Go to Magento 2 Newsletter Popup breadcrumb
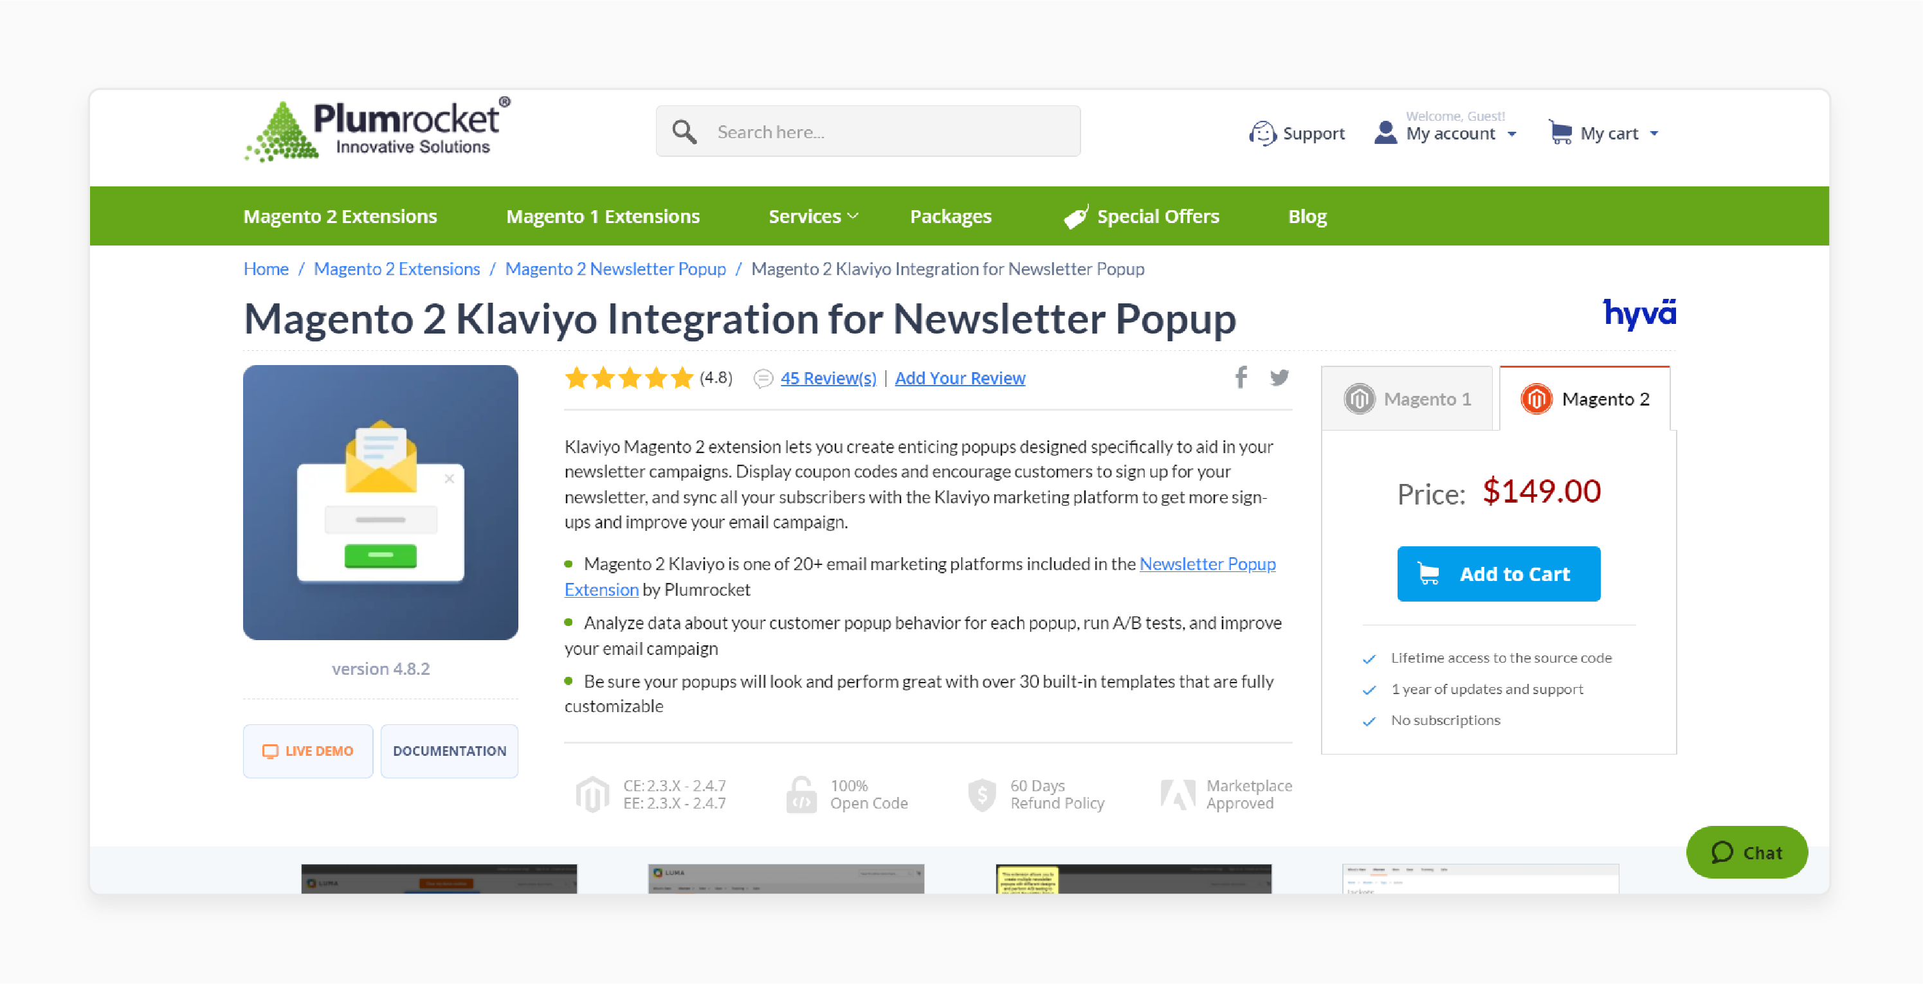Screen dimensions: 1923x984 tap(615, 269)
